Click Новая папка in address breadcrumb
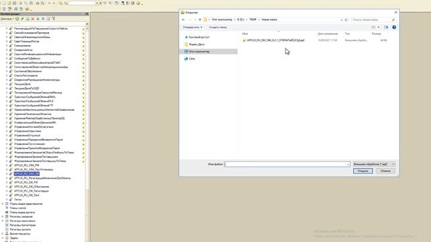The image size is (431, 242). (269, 19)
